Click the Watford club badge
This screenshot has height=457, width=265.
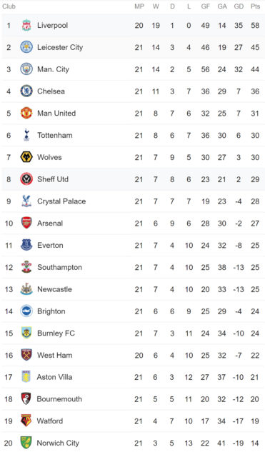pyautogui.click(x=26, y=421)
